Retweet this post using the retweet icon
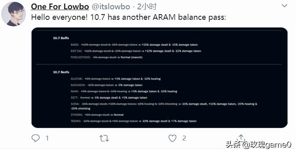Image resolution: width=296 pixels, height=153 pixels. (x=104, y=138)
